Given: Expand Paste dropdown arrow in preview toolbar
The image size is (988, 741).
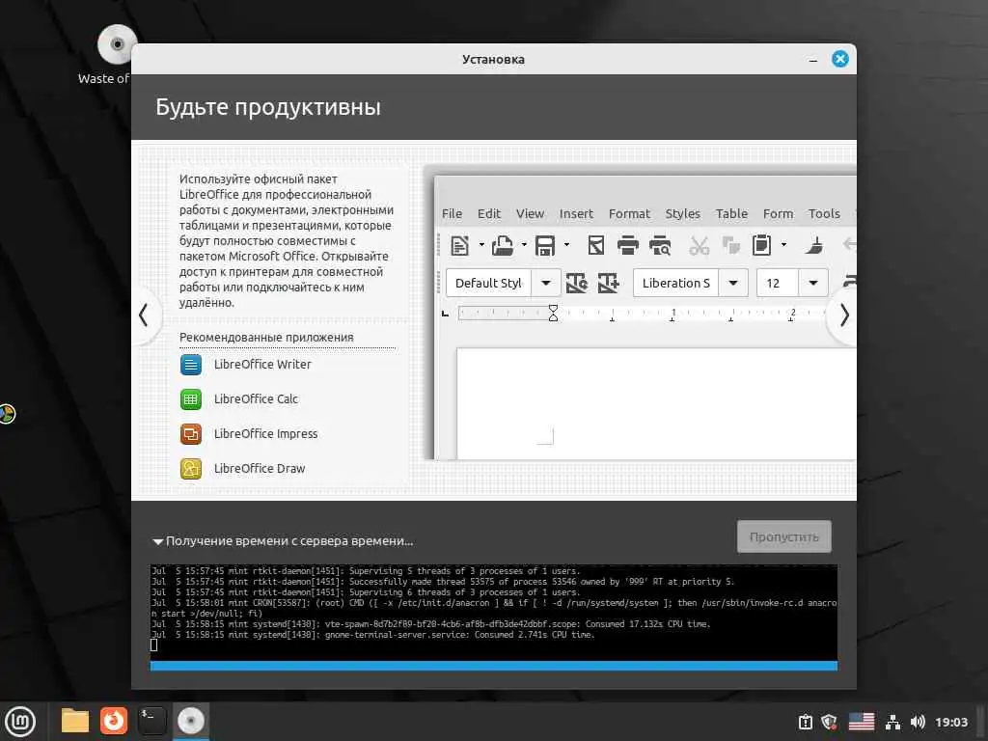Looking at the screenshot, I should 783,245.
